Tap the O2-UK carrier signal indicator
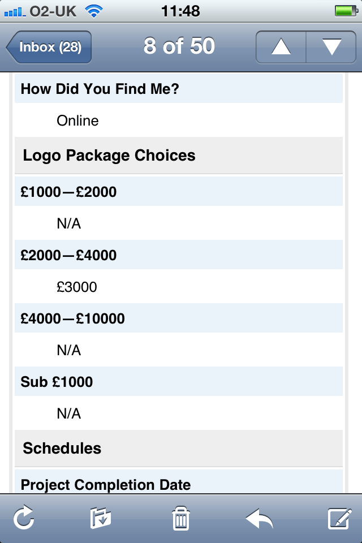This screenshot has width=362, height=543. pos(40,11)
